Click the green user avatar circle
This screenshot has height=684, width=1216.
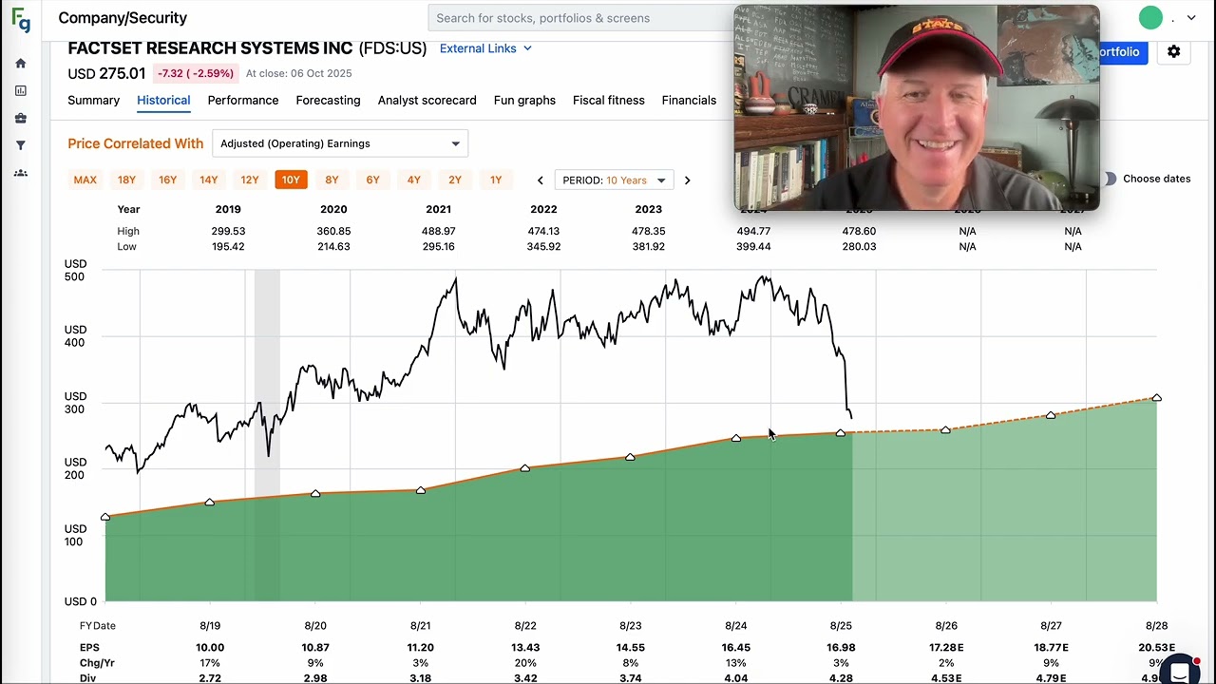(1150, 18)
